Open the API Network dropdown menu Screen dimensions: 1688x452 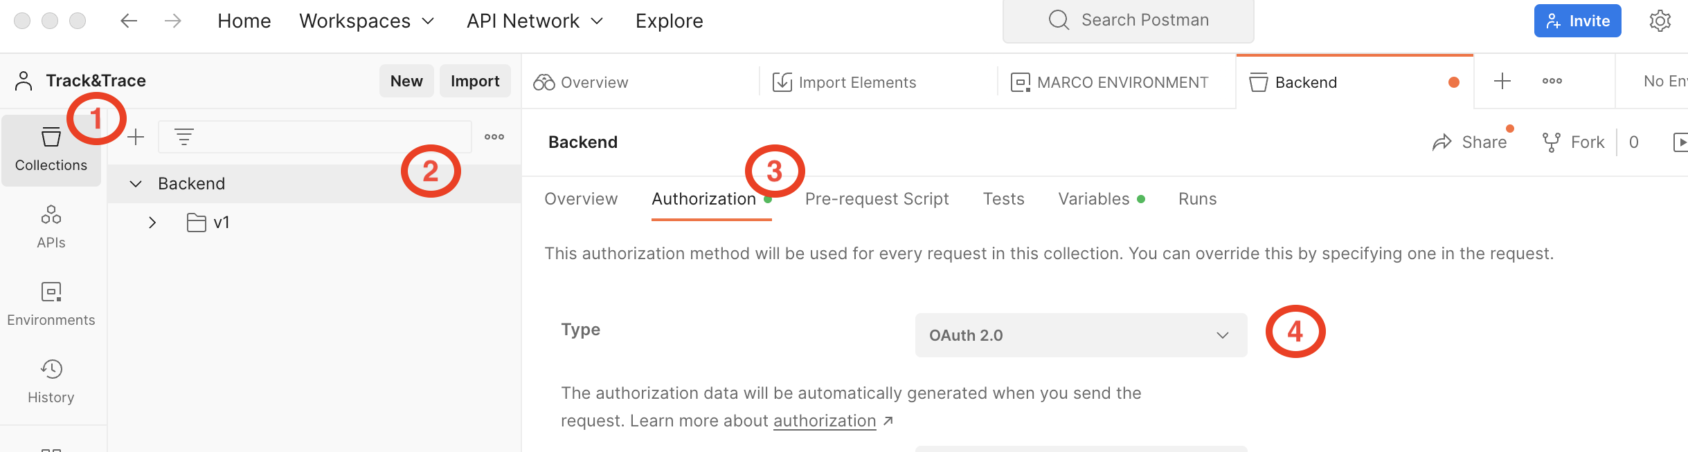(535, 21)
